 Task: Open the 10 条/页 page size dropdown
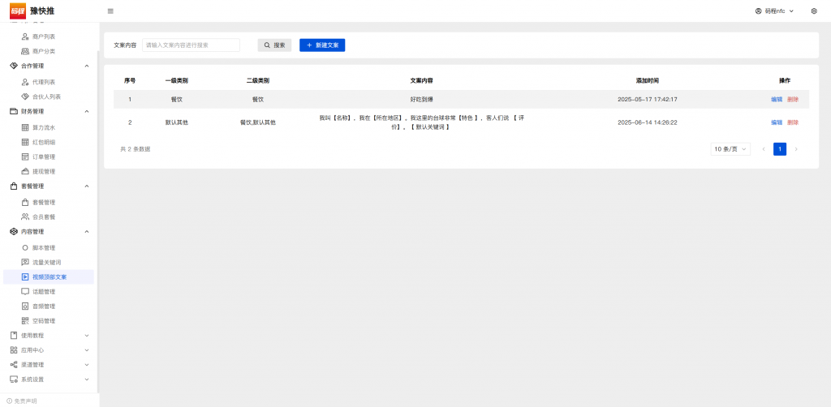pyautogui.click(x=730, y=149)
